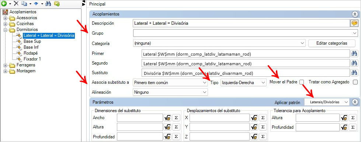
Task: Open the Alineación Ninguno dropdown
Action: pyautogui.click(x=170, y=92)
